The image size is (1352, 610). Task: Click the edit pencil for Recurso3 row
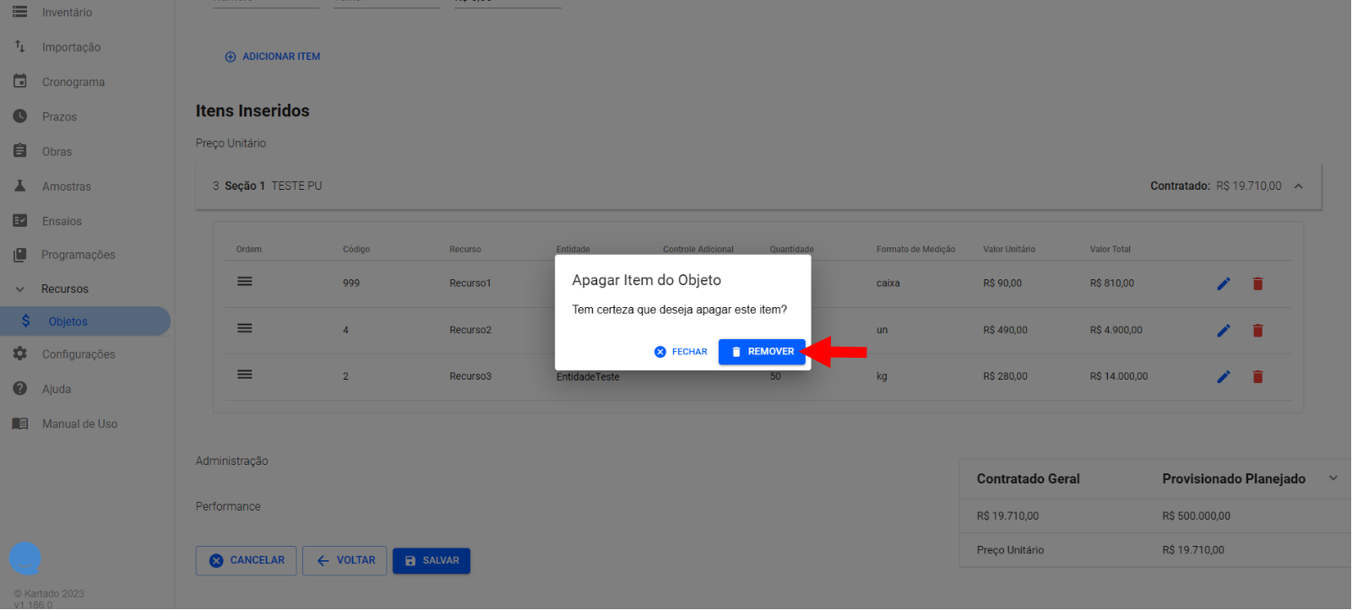[x=1223, y=377]
